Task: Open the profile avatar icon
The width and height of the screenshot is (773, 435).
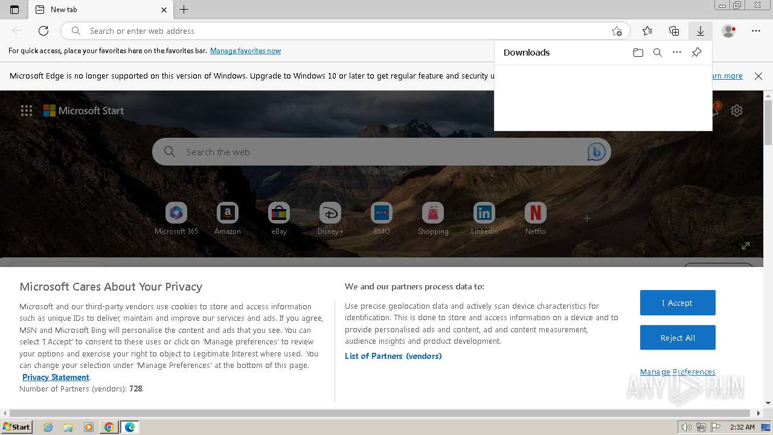Action: (x=729, y=31)
